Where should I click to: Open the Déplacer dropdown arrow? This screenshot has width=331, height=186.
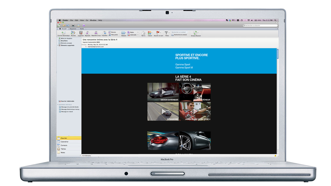coord(126,33)
